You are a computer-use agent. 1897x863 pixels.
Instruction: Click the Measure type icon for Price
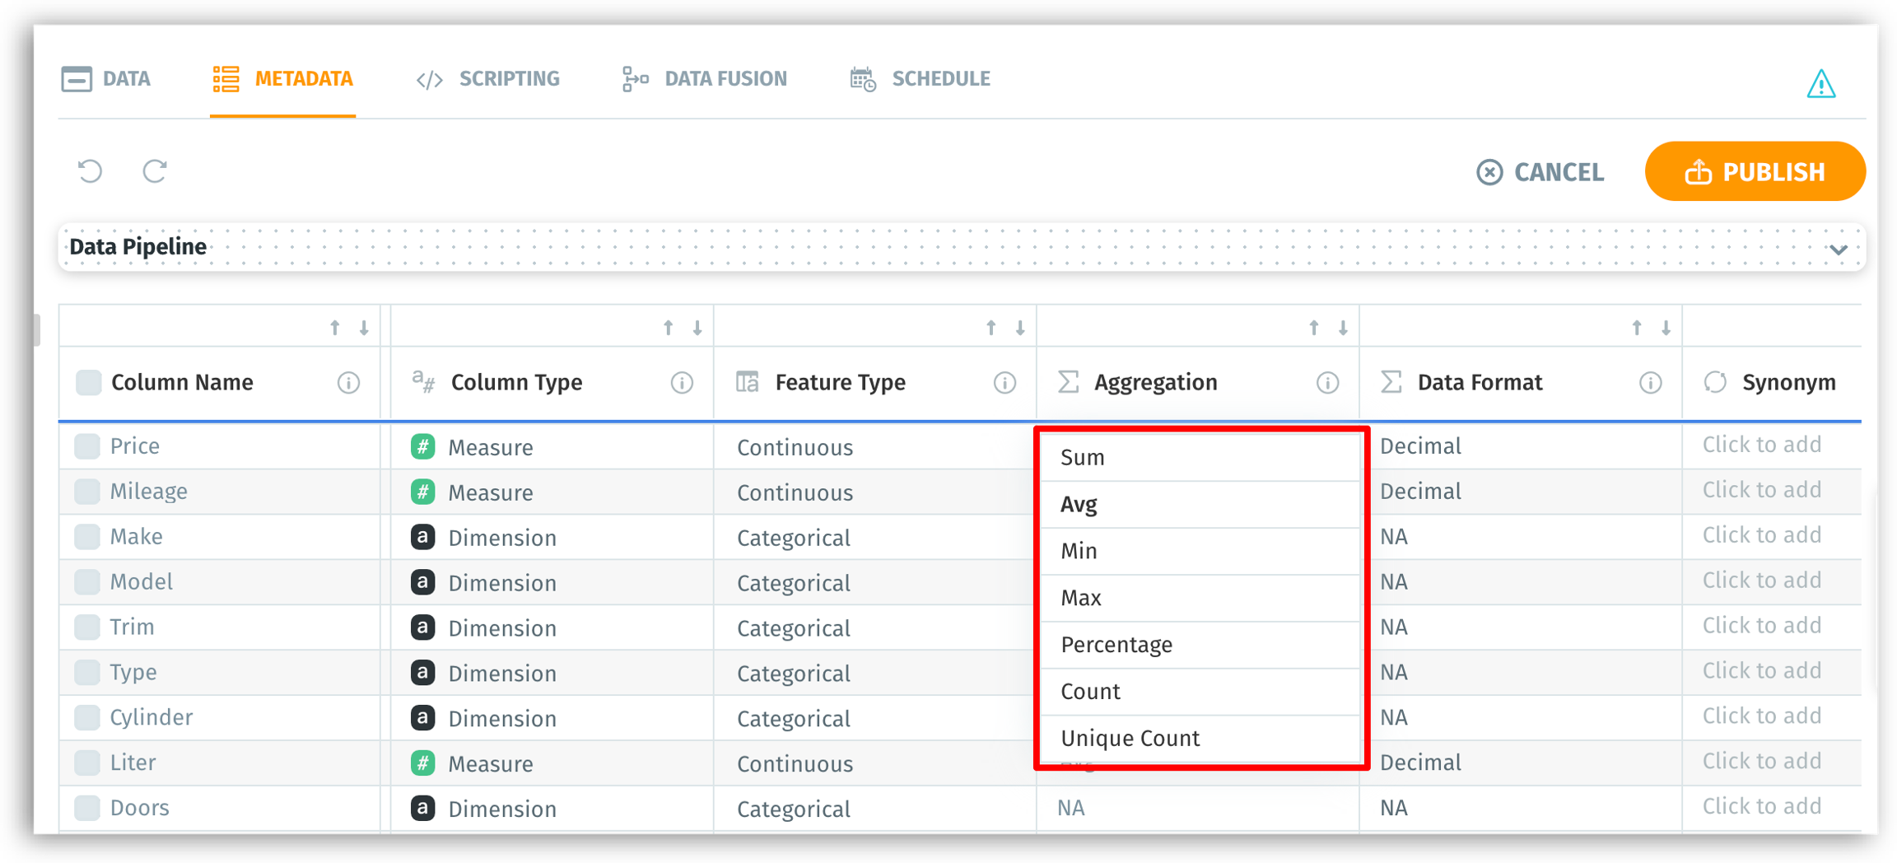(422, 447)
